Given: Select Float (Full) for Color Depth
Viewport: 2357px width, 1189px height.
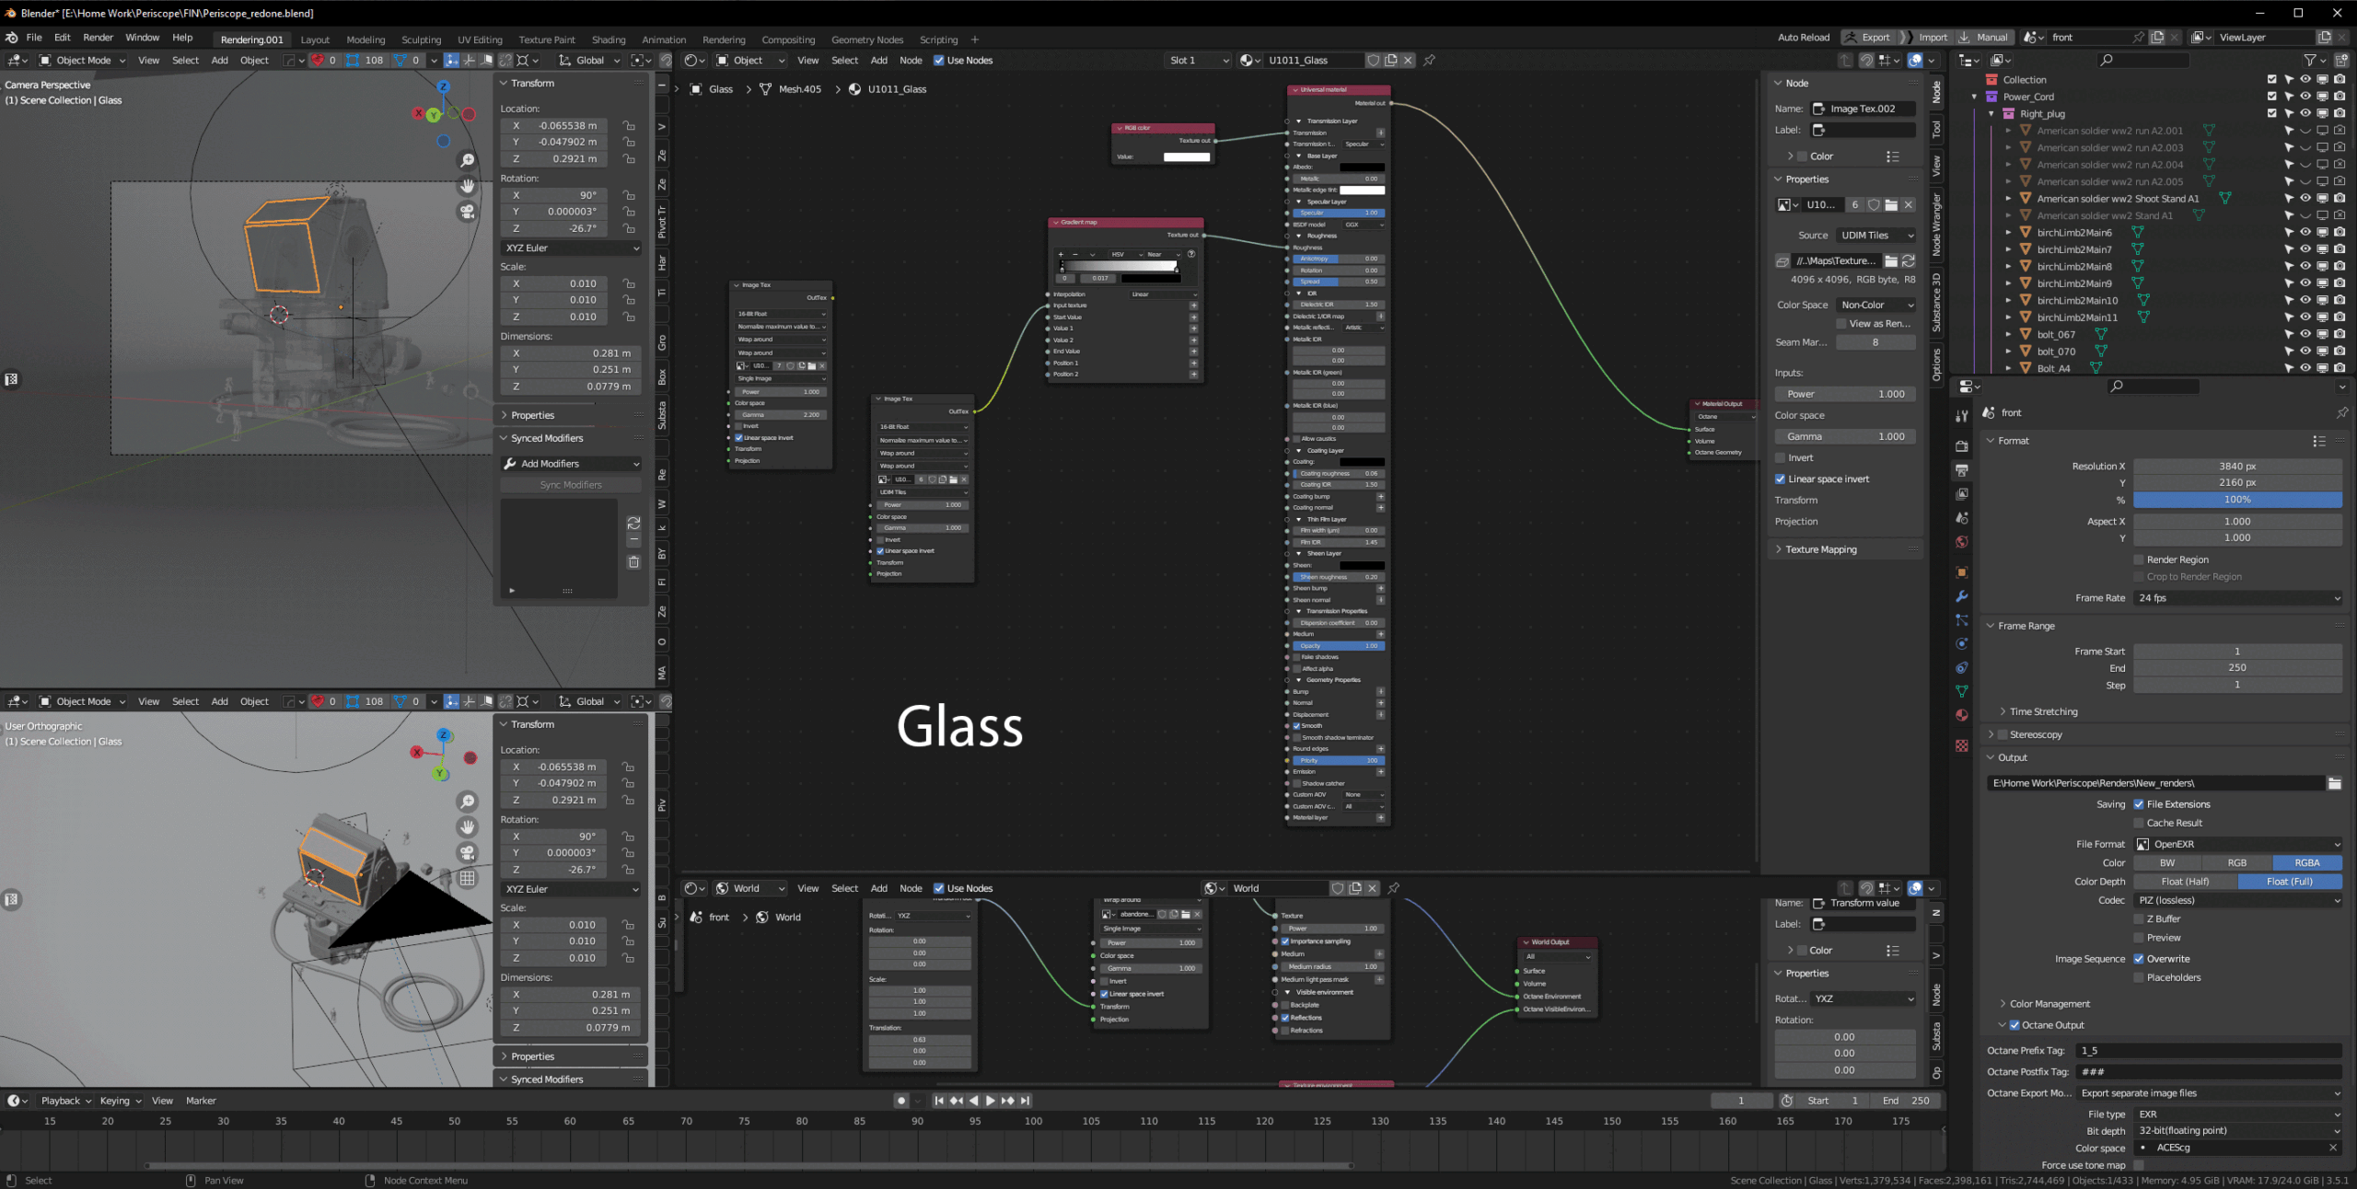Looking at the screenshot, I should click(x=2290, y=881).
